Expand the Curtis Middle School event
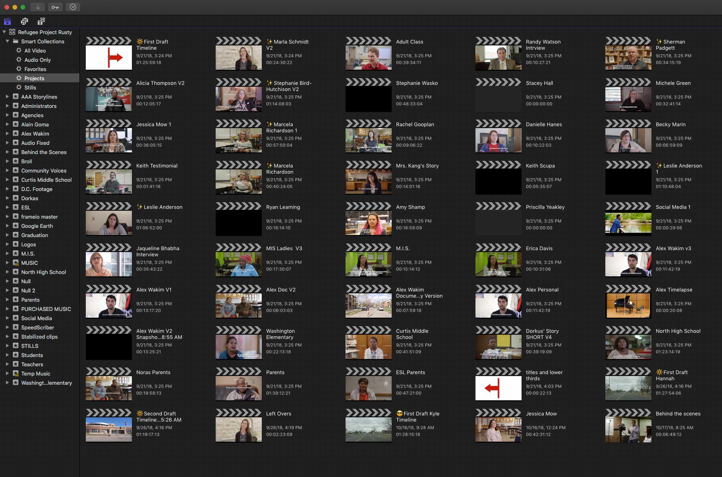 (x=7, y=180)
